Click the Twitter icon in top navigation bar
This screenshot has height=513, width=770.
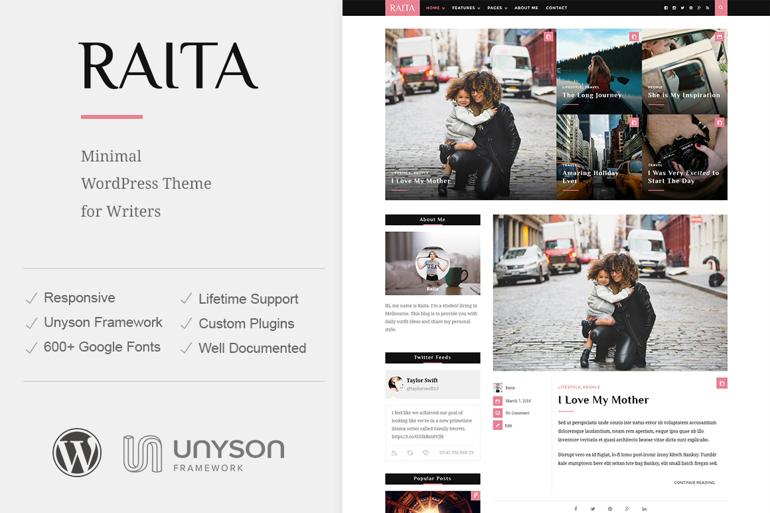(682, 8)
